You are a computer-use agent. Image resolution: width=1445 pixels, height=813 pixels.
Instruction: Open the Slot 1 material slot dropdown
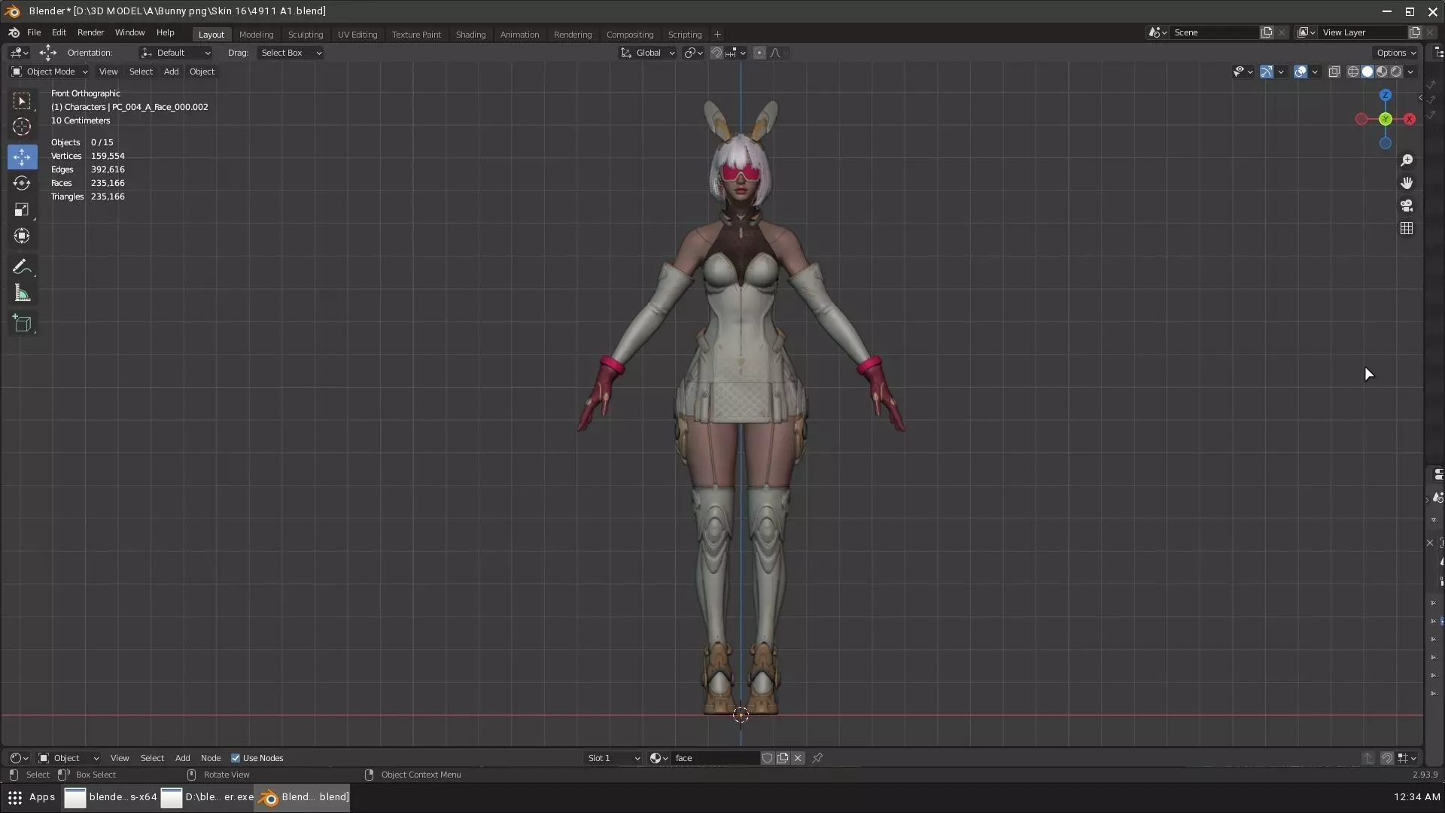pyautogui.click(x=613, y=758)
